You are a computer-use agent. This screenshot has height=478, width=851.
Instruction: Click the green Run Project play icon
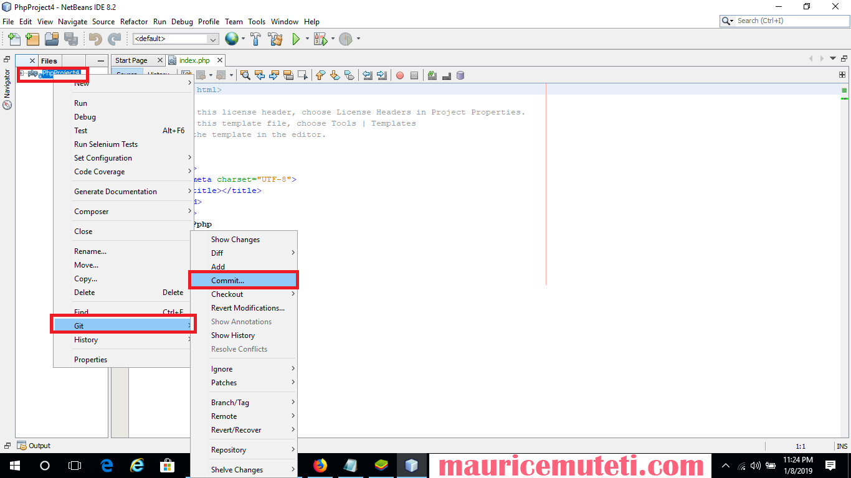(x=297, y=39)
